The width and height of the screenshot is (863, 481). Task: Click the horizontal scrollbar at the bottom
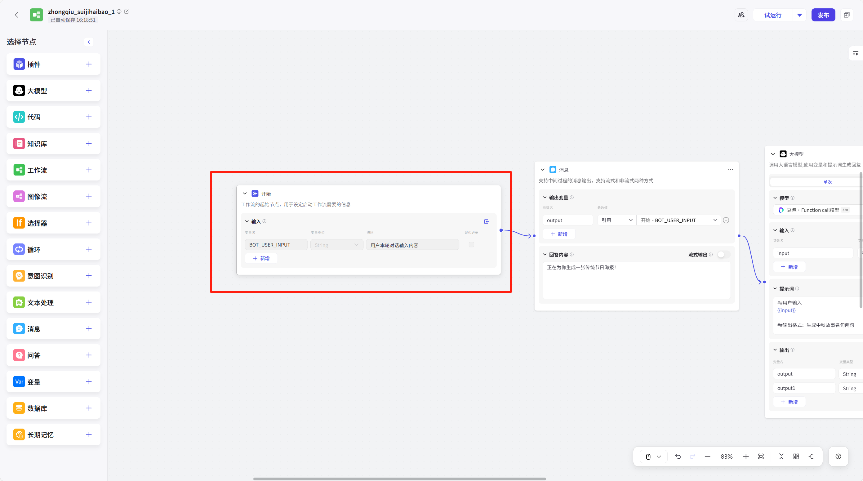pos(400,479)
